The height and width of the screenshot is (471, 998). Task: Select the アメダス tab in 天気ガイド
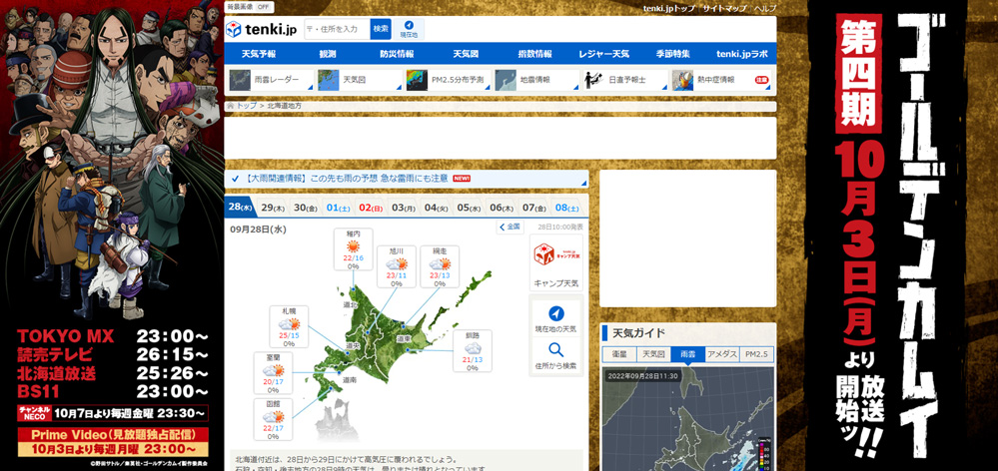[722, 354]
